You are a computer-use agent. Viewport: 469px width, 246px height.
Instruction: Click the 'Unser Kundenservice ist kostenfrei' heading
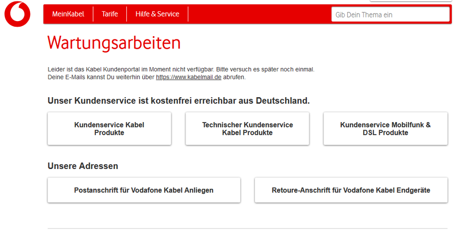(x=178, y=100)
